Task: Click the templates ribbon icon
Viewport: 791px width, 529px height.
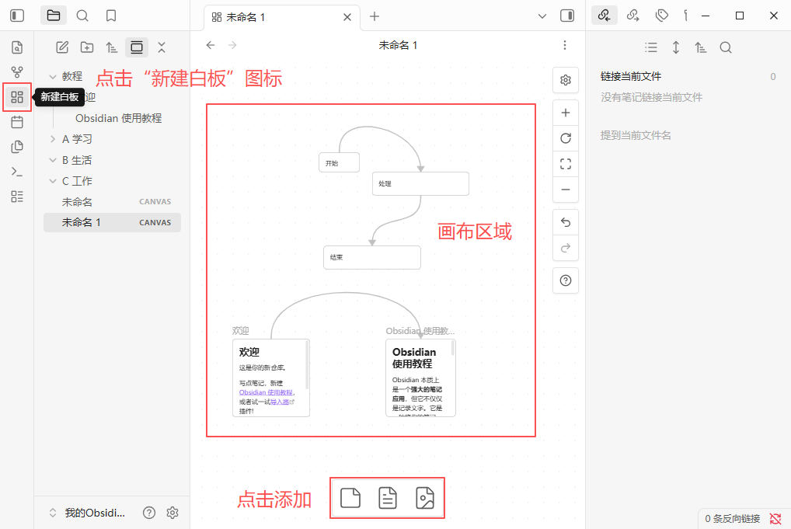Action: tap(17, 147)
